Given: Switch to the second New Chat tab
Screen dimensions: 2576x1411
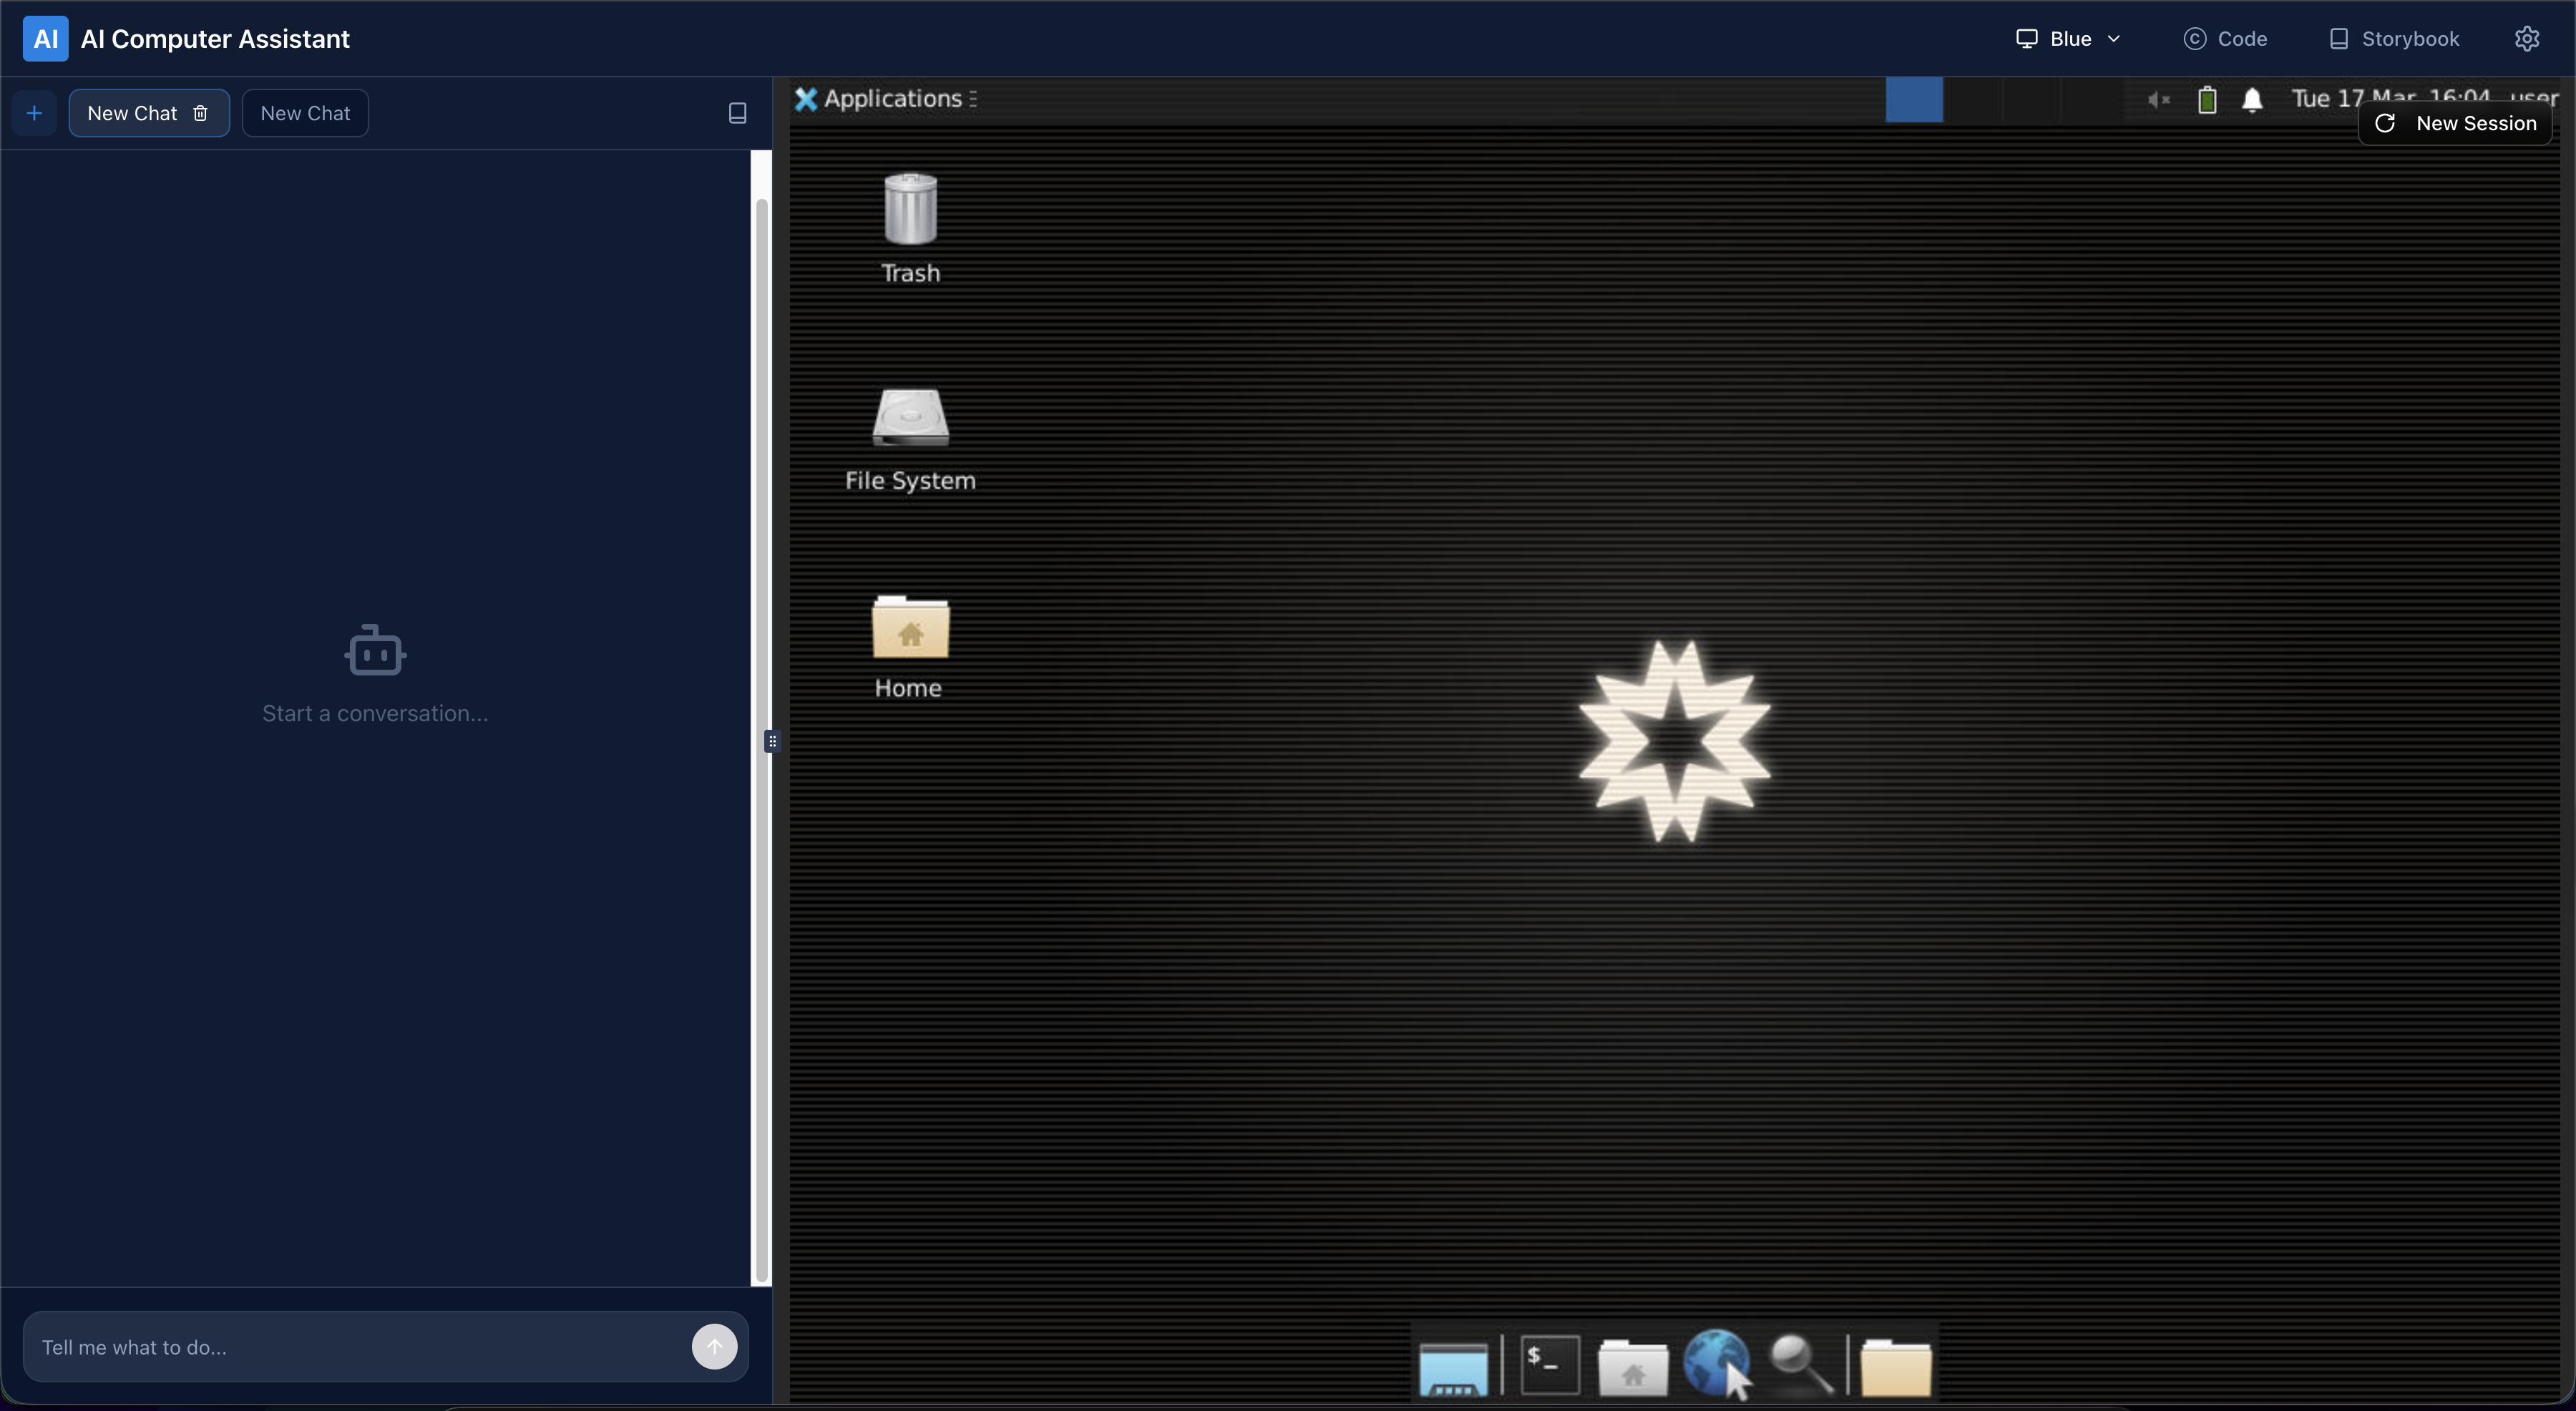Looking at the screenshot, I should [305, 113].
